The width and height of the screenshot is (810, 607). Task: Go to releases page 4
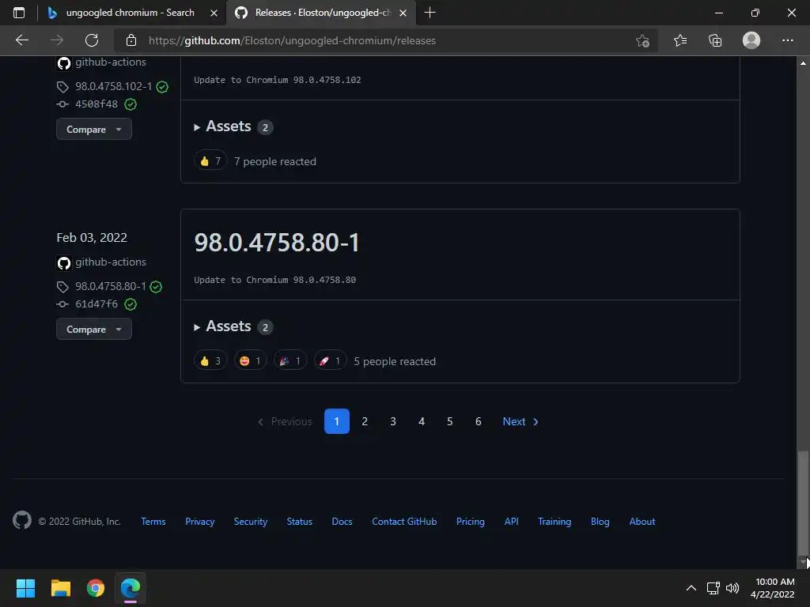(x=422, y=421)
